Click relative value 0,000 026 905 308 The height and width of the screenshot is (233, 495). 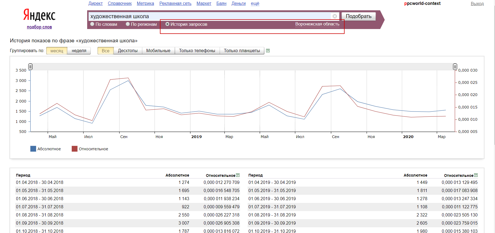[222, 223]
